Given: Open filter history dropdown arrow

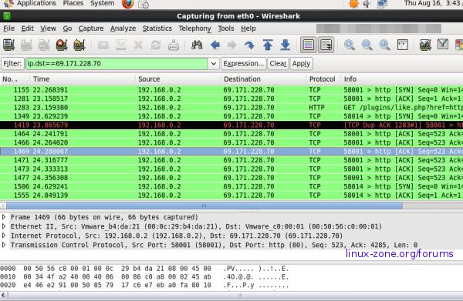Looking at the screenshot, I should coord(214,64).
